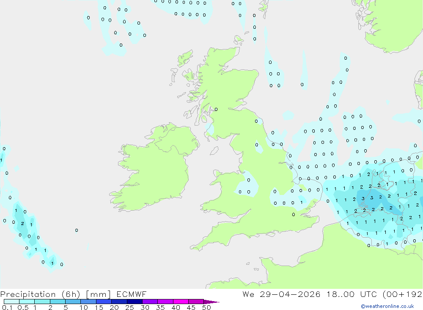The width and height of the screenshot is (423, 310).
Task: Select the 40–45 mm magenta legend swatch
Action: tap(181, 302)
